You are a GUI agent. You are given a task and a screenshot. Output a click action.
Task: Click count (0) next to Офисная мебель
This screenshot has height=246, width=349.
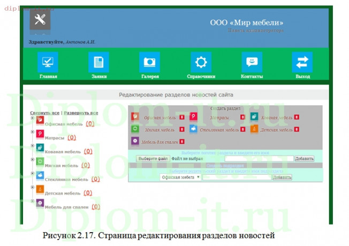(90, 124)
